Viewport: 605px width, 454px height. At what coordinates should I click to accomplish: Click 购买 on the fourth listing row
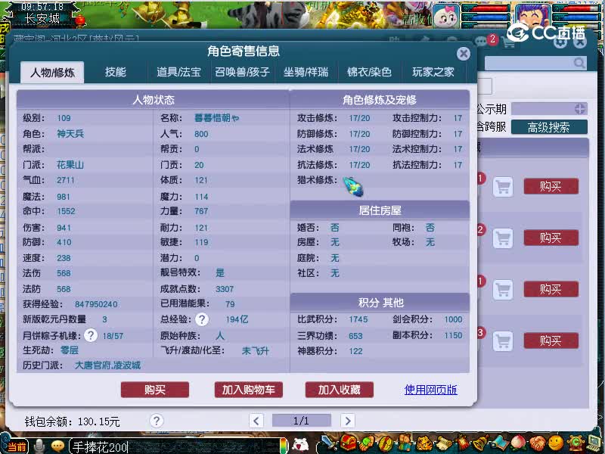[x=551, y=340]
